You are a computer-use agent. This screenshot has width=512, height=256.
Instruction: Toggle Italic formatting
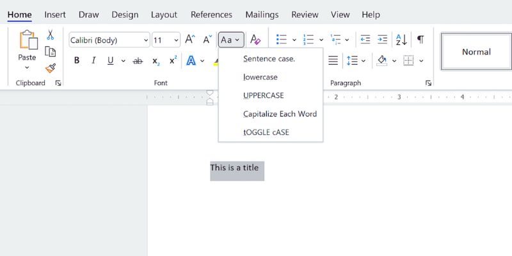93,61
